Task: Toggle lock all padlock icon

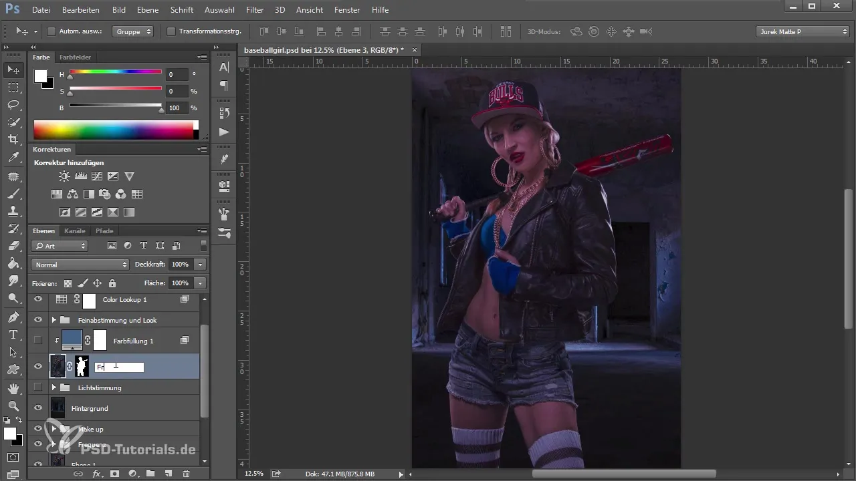Action: 112,283
